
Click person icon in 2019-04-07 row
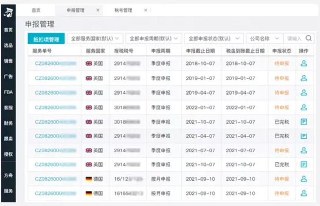[304, 92]
